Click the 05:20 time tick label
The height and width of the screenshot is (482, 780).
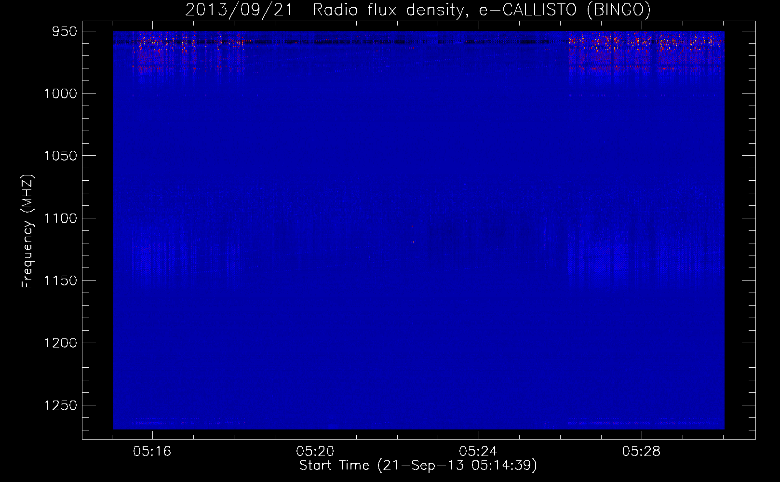315,452
